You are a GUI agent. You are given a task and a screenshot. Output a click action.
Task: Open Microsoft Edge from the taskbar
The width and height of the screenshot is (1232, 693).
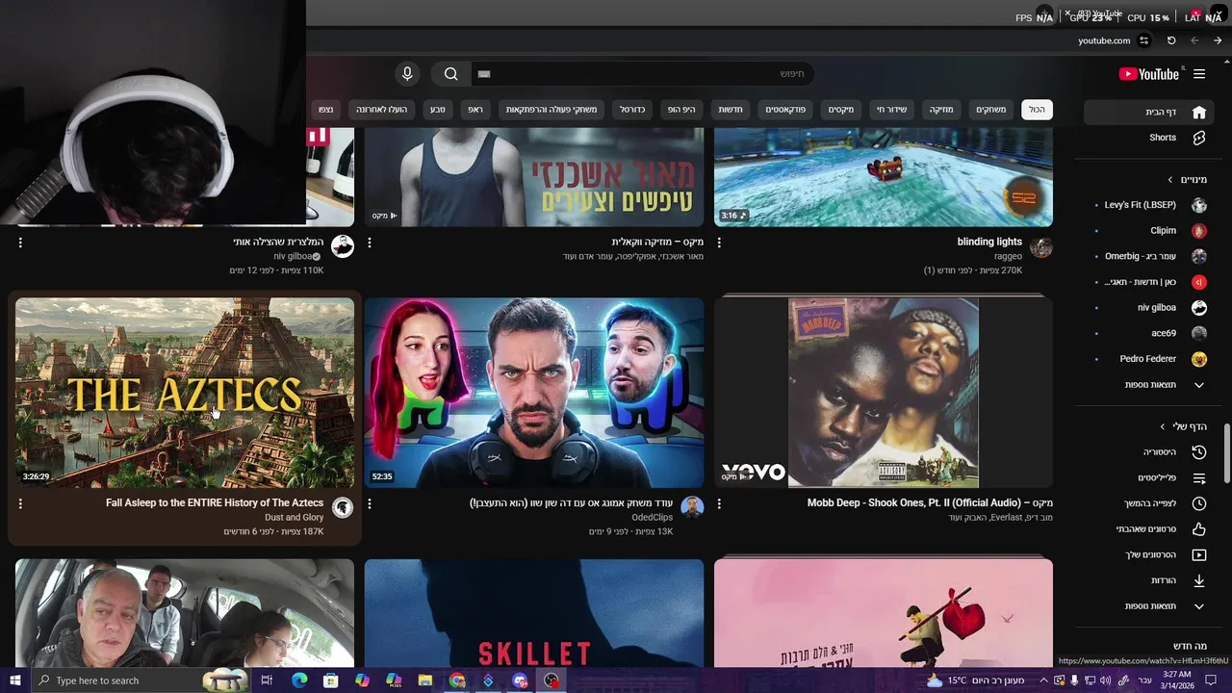click(299, 680)
